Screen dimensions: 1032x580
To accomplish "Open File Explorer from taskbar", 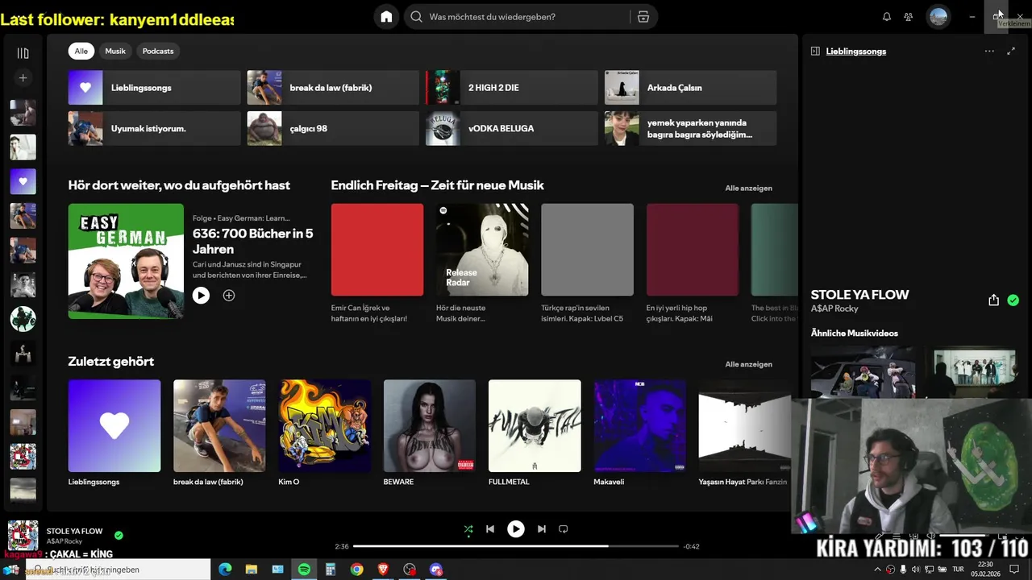I will click(x=252, y=570).
